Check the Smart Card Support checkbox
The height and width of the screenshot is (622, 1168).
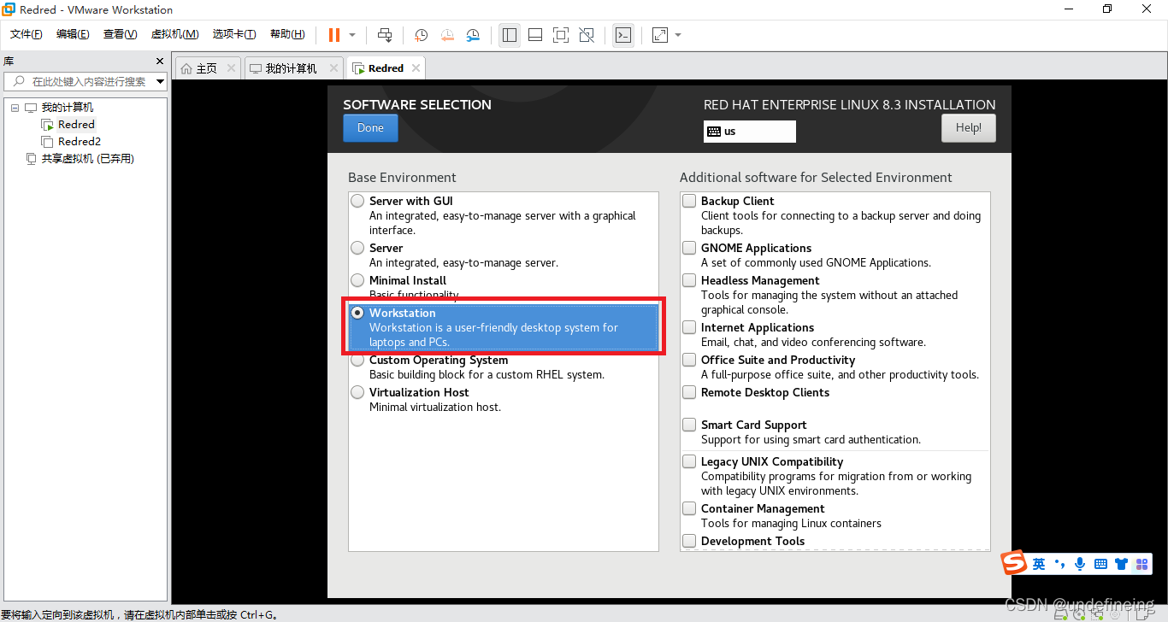click(689, 425)
